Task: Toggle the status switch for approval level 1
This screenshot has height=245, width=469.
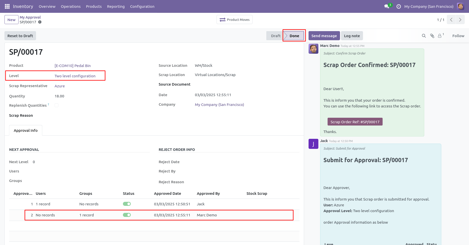Action: click(x=127, y=204)
